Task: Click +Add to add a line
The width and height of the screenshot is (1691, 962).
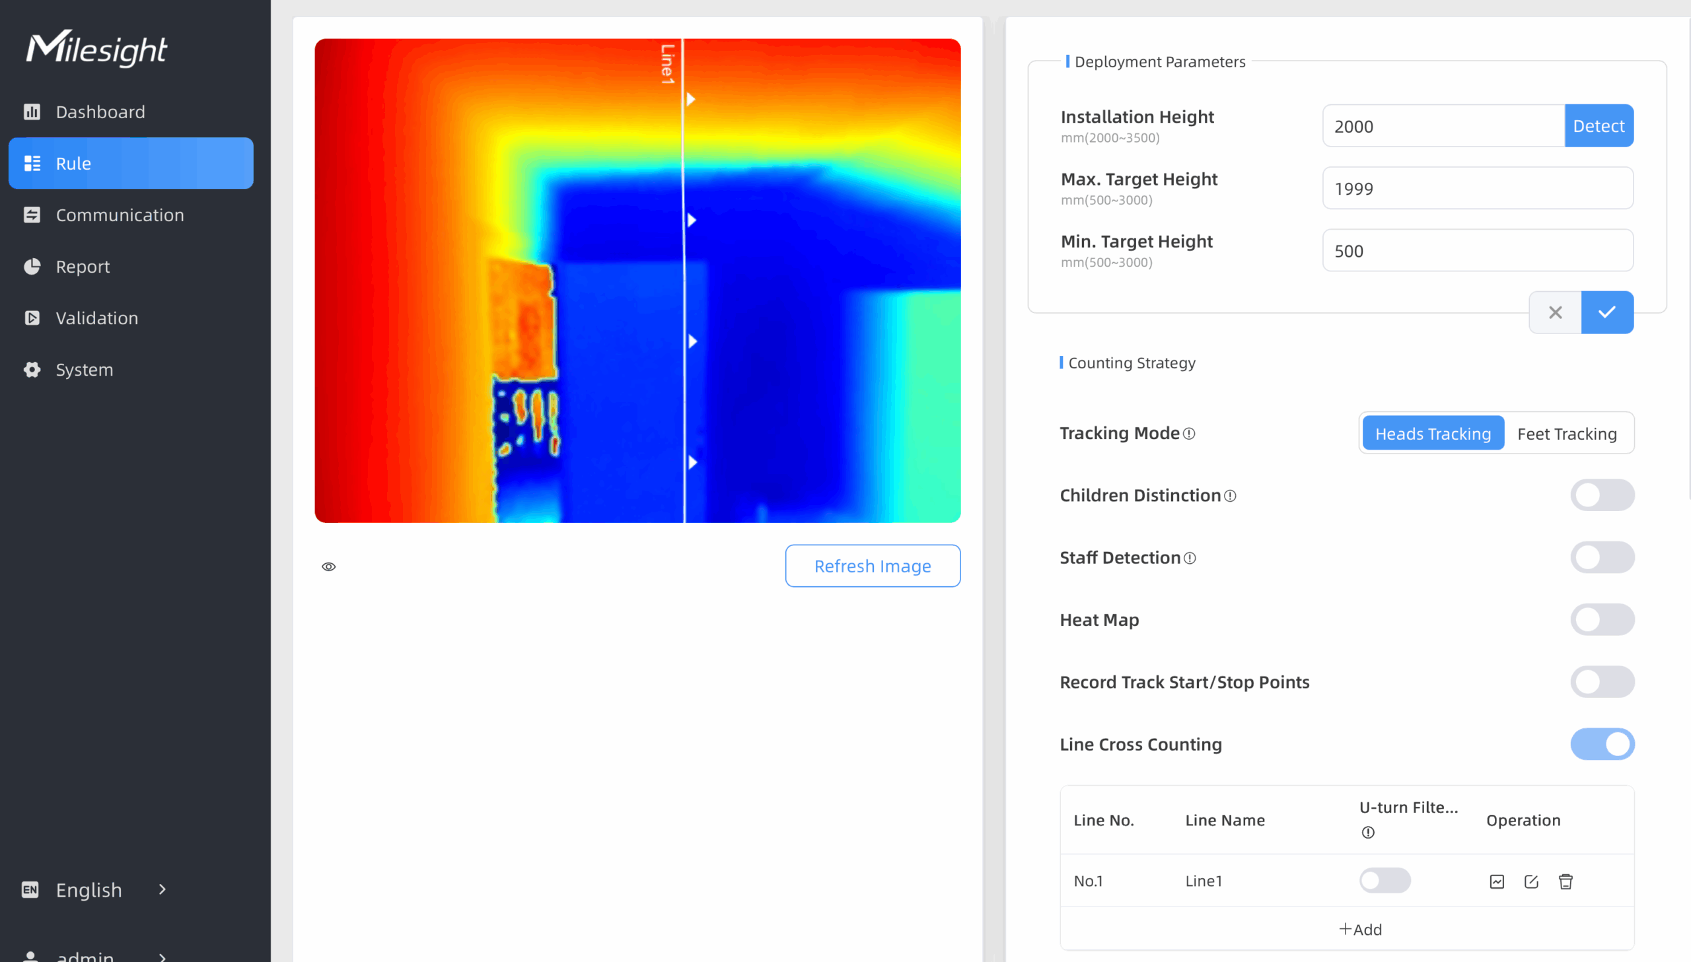Action: point(1360,930)
